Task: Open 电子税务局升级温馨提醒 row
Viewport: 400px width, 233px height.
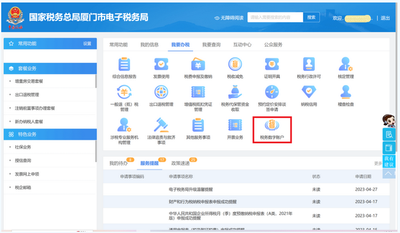Action: pos(246,190)
